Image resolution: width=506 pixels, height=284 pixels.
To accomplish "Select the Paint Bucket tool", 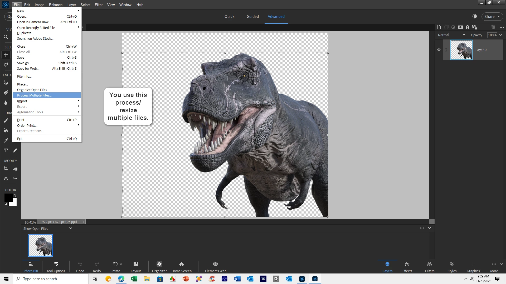I will point(6,130).
